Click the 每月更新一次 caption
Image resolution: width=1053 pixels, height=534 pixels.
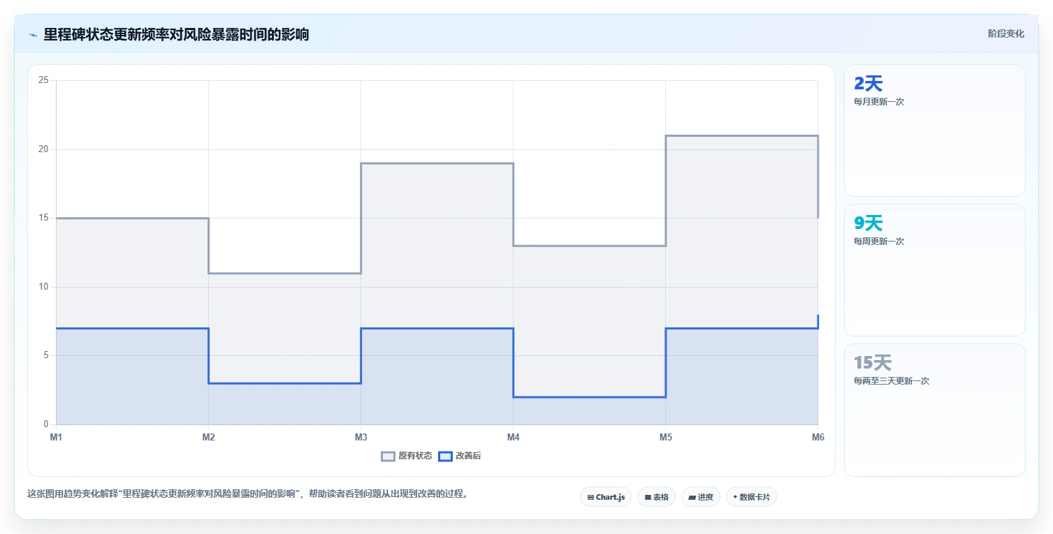click(879, 102)
